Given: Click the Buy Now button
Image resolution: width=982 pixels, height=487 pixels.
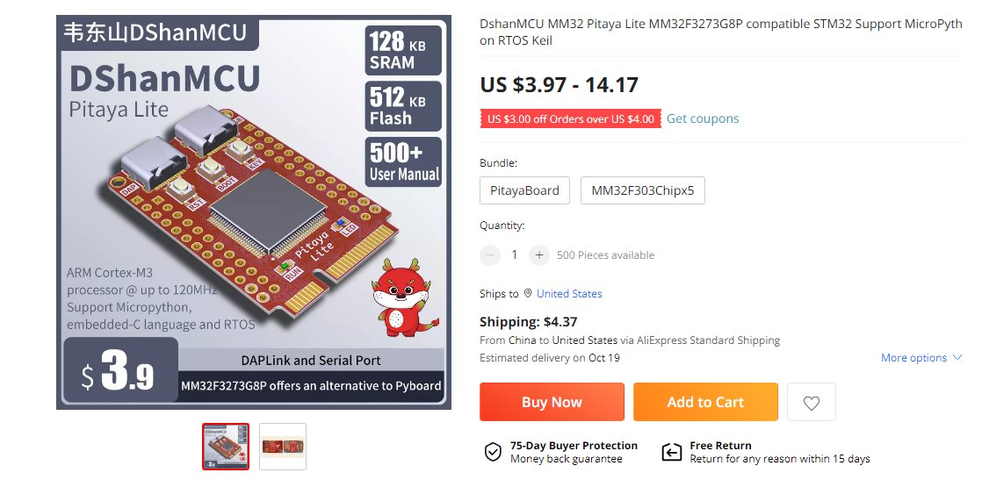Looking at the screenshot, I should tap(552, 402).
